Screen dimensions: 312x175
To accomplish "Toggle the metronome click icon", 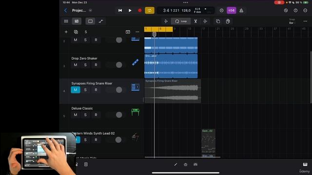I will tap(241, 10).
